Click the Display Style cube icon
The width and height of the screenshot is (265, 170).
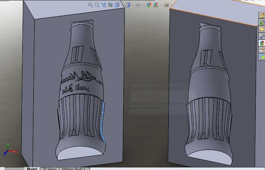[x=128, y=5]
